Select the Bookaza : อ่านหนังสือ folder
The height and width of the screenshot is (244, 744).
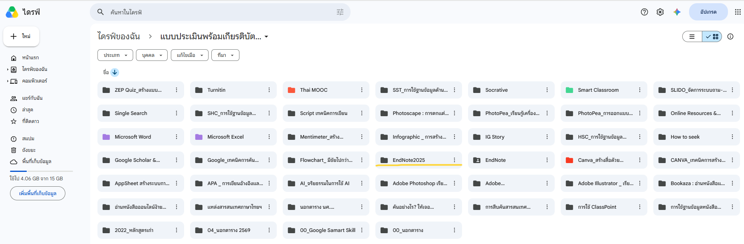(697, 184)
